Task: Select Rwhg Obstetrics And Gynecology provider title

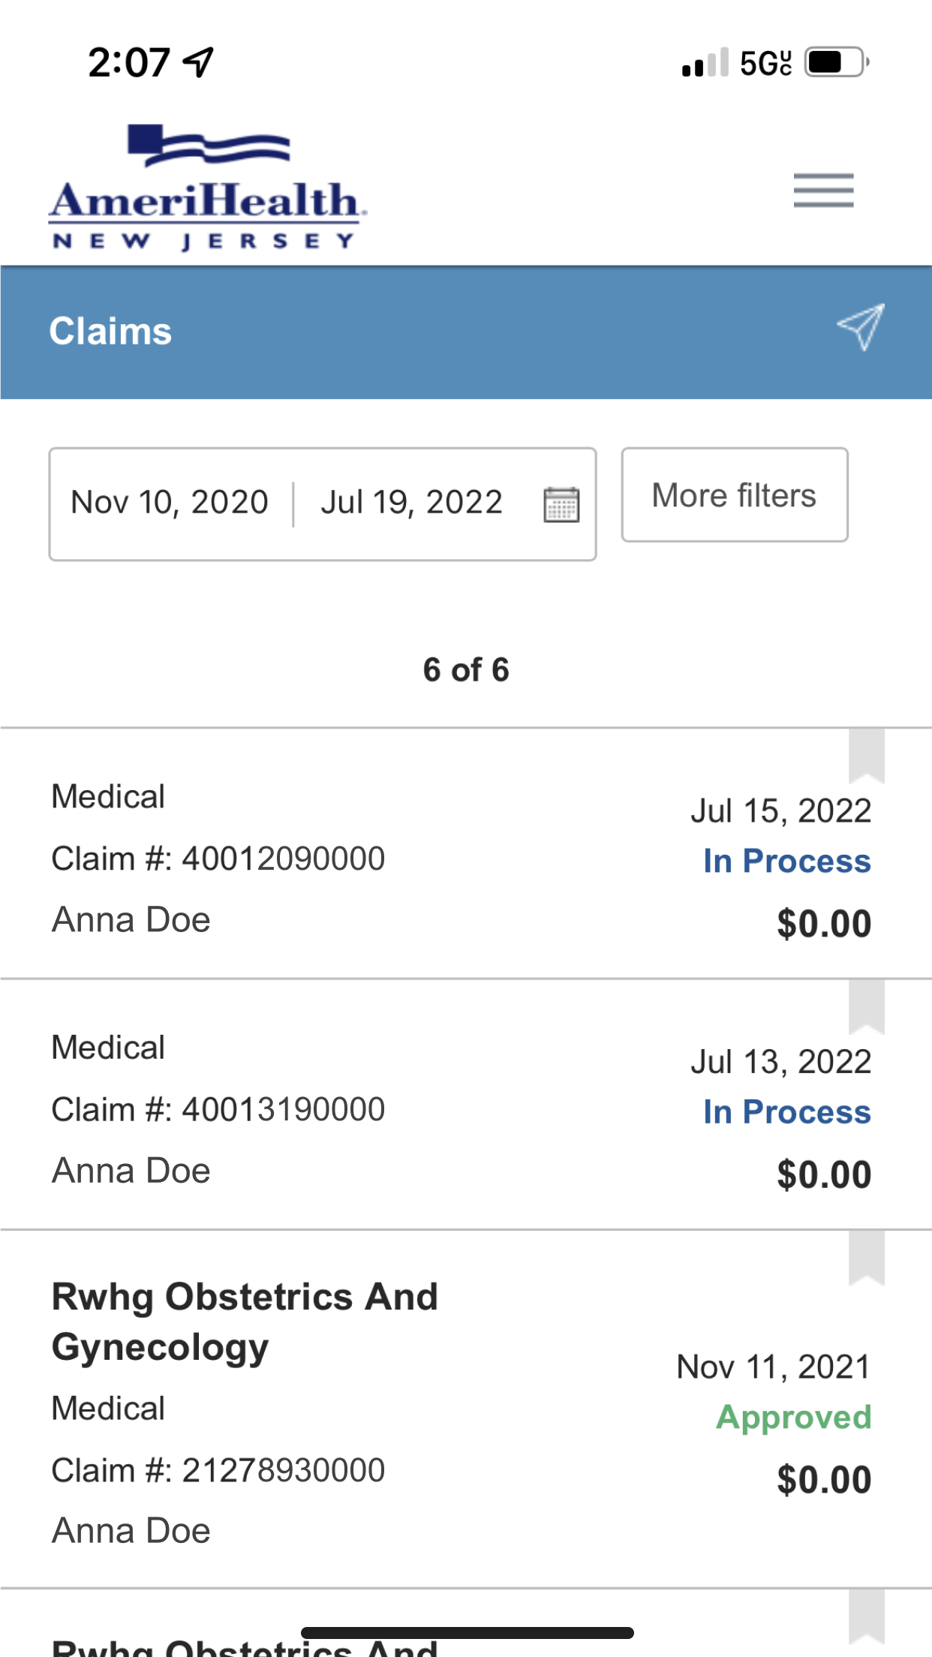Action: [245, 1322]
